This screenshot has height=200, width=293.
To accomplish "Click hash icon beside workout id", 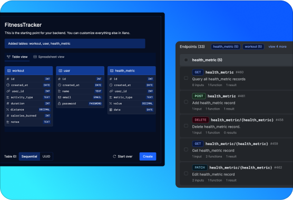I will click(x=8, y=79).
